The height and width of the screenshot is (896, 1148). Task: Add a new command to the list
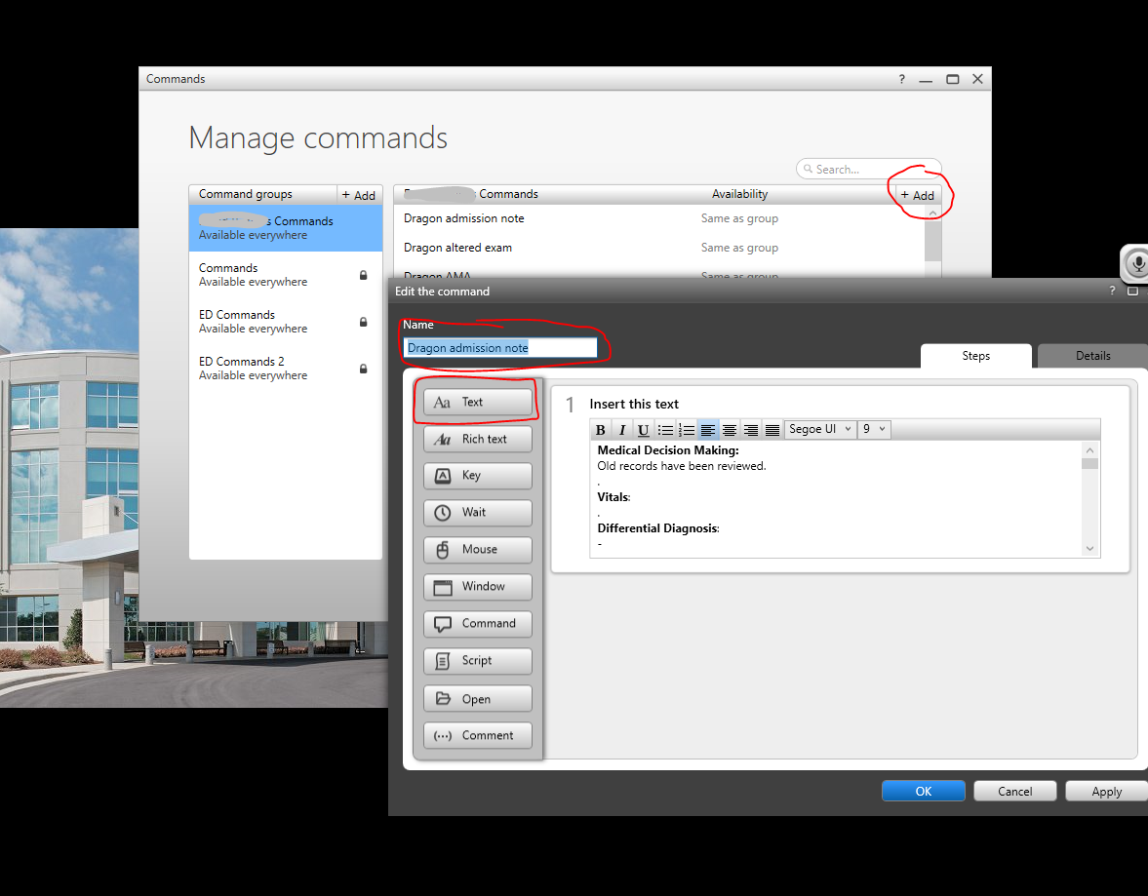[x=918, y=195]
